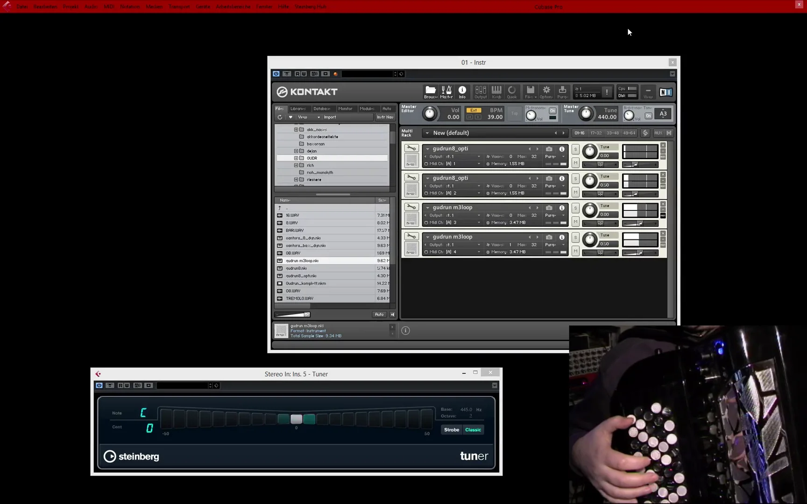
Task: Open instrument edit mode with wrench icon
Action: click(411, 148)
